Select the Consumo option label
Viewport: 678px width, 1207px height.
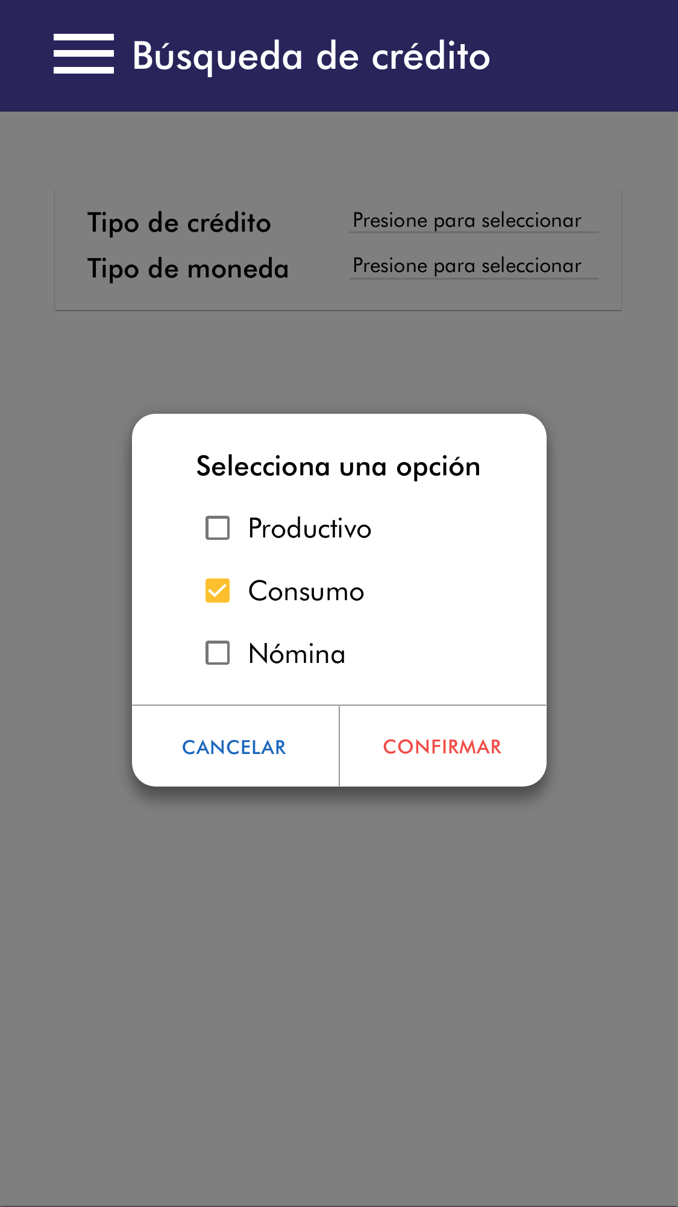coord(306,591)
